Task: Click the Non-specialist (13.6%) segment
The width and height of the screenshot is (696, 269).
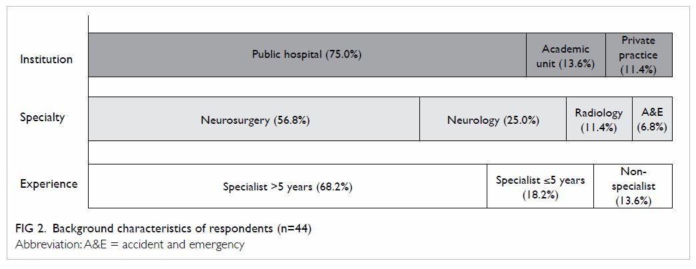Action: [633, 186]
